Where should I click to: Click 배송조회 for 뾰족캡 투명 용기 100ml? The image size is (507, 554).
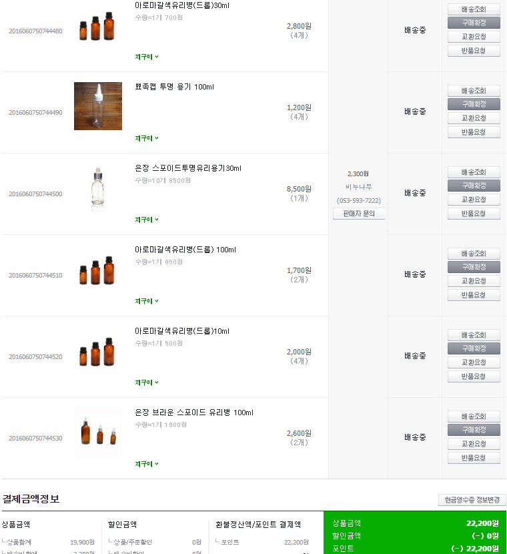tap(474, 91)
